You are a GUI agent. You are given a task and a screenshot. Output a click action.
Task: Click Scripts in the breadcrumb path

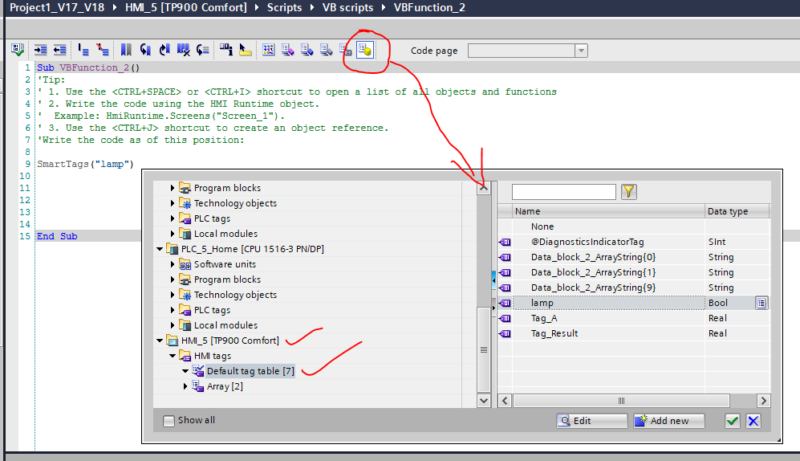point(284,7)
